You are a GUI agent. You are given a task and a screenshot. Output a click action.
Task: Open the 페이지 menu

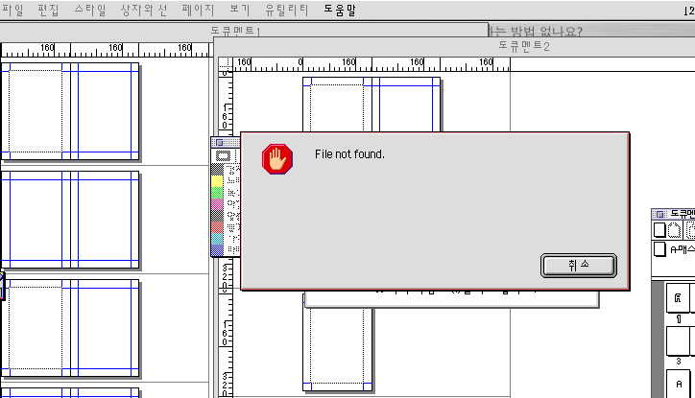pos(197,9)
